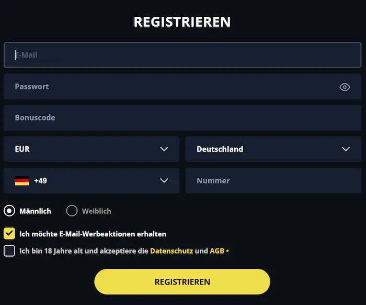Click the +49 phone code chevron

pyautogui.click(x=164, y=181)
